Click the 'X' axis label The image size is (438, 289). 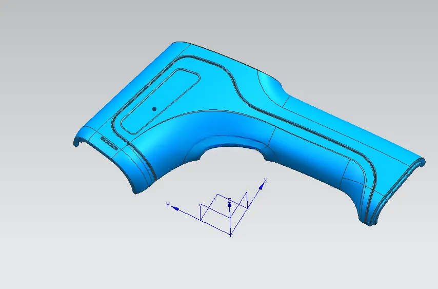pyautogui.click(x=265, y=181)
